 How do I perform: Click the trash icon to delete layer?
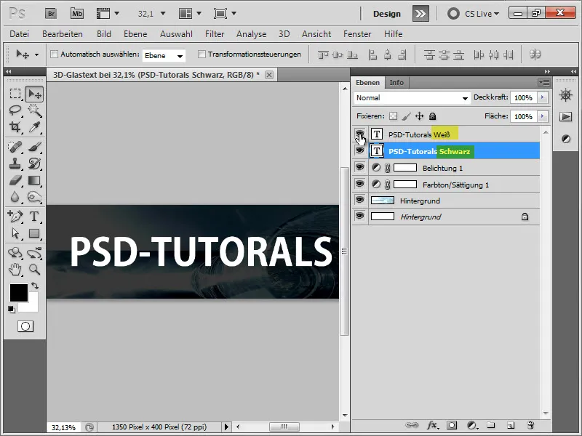(x=530, y=425)
